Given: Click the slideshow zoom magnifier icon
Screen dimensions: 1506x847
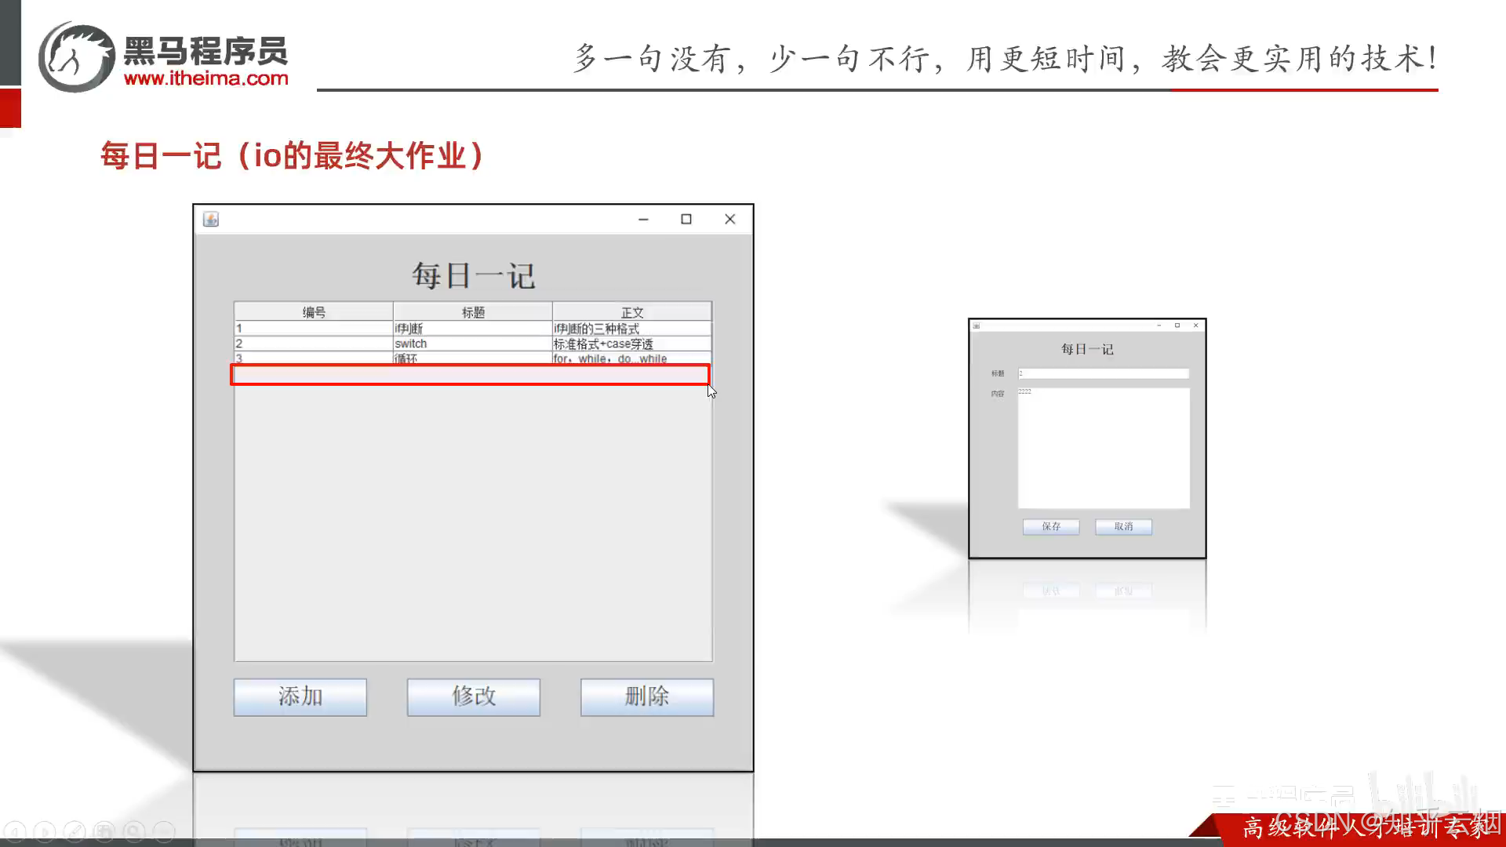Looking at the screenshot, I should point(134,831).
